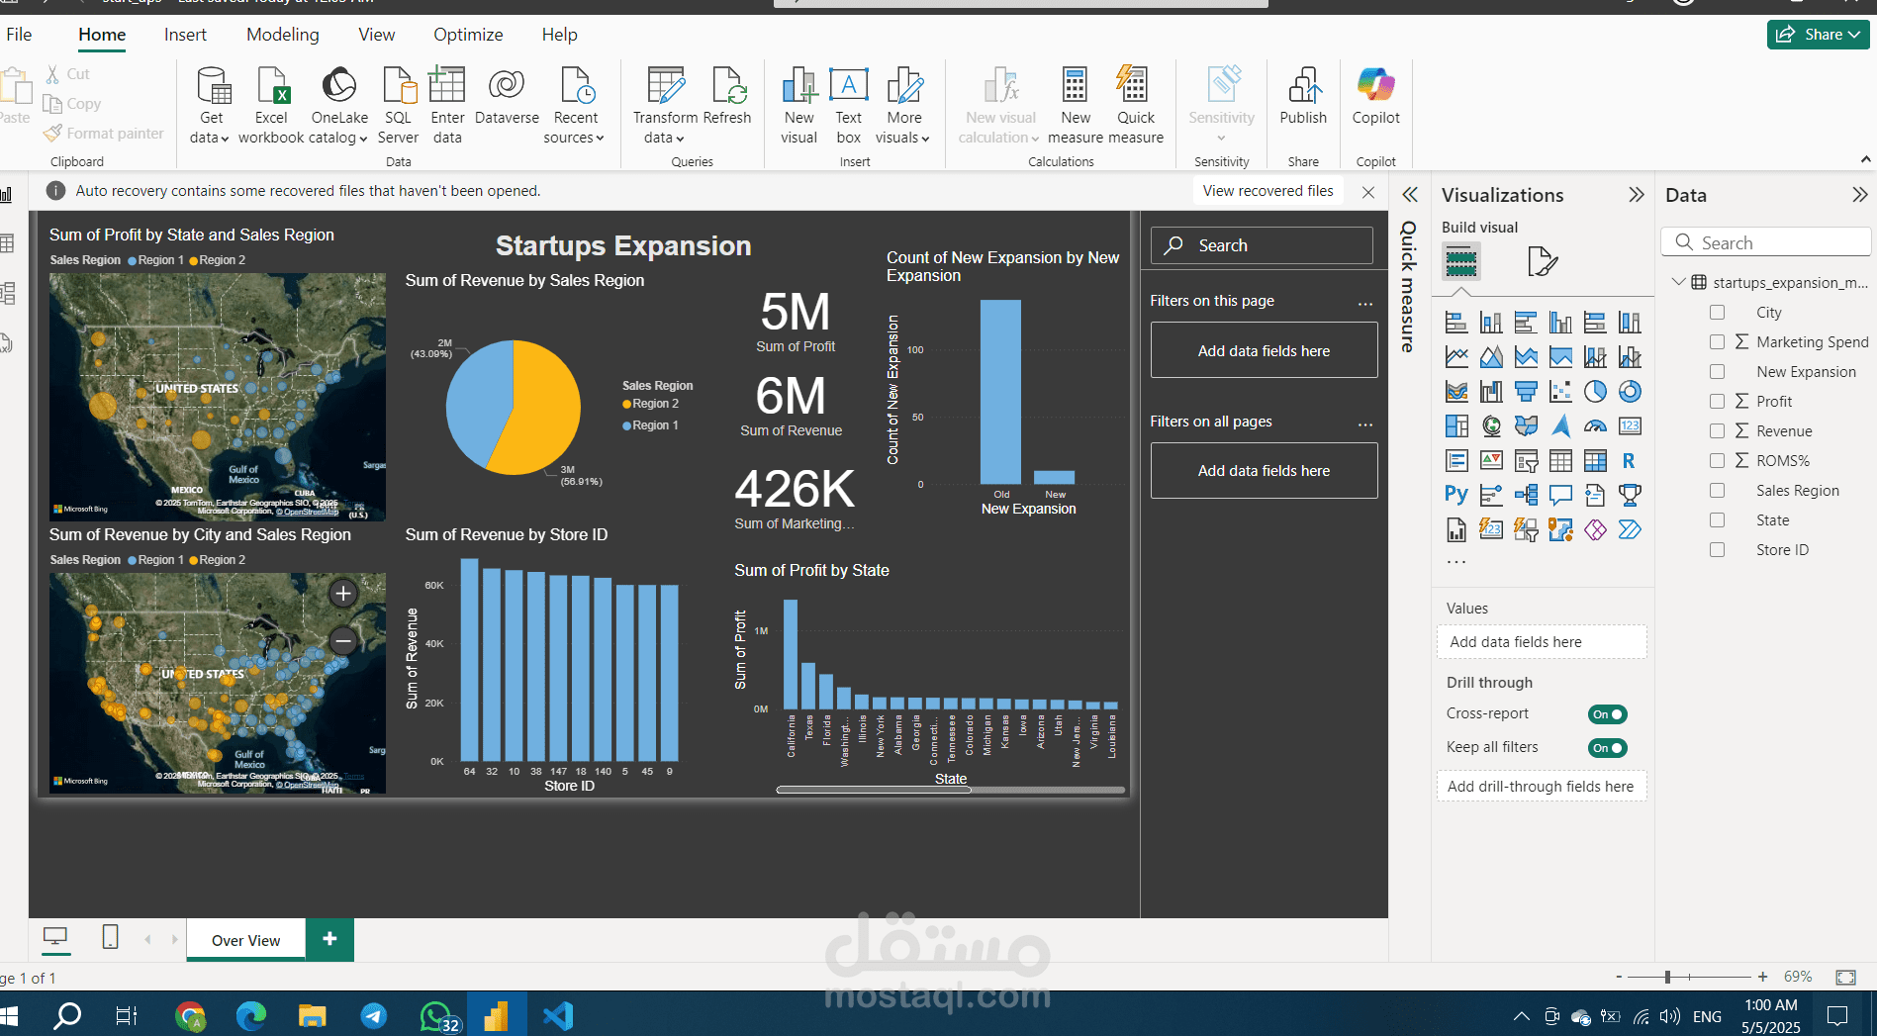Select the globe Map visual
Image resolution: width=1877 pixels, height=1036 pixels.
[x=1491, y=426]
